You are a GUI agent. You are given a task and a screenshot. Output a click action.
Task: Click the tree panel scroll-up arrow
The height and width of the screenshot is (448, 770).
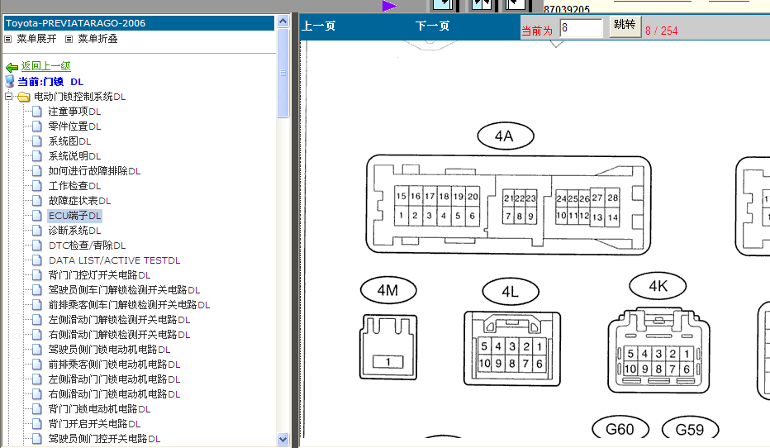(x=283, y=21)
